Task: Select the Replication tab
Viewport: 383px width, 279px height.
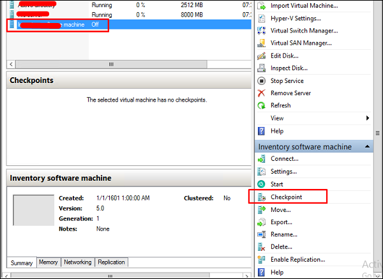Action: [x=111, y=262]
